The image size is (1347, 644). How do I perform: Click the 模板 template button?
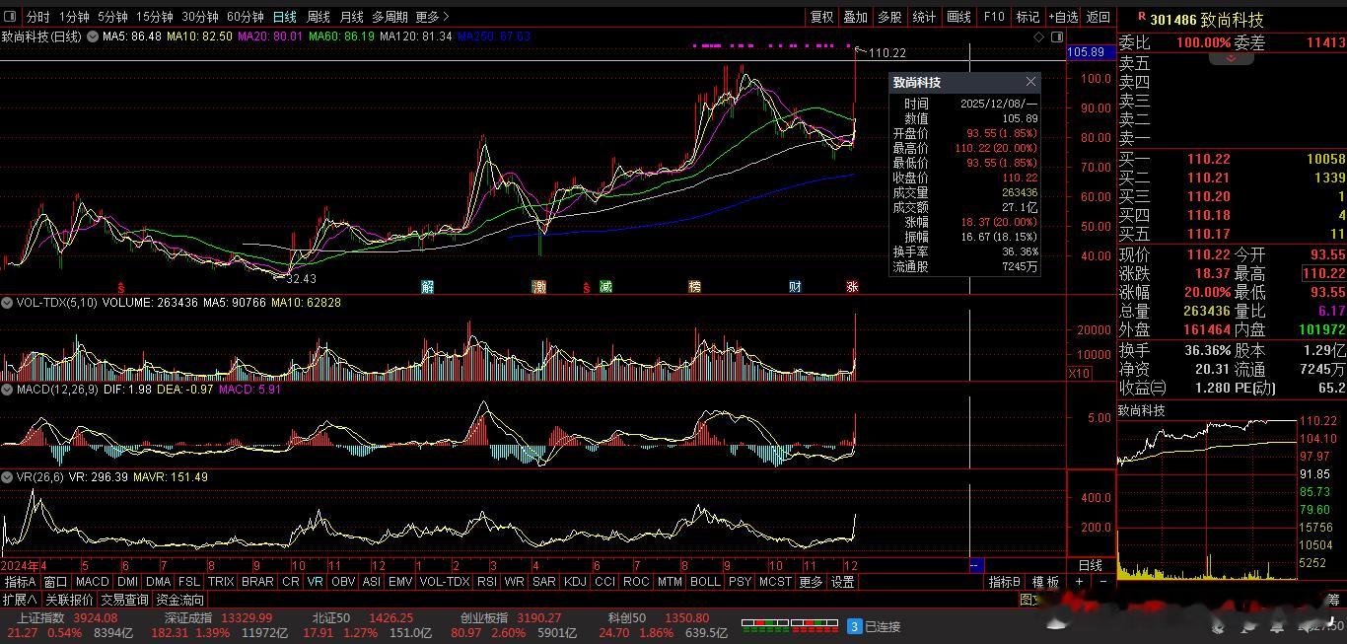coord(1045,582)
